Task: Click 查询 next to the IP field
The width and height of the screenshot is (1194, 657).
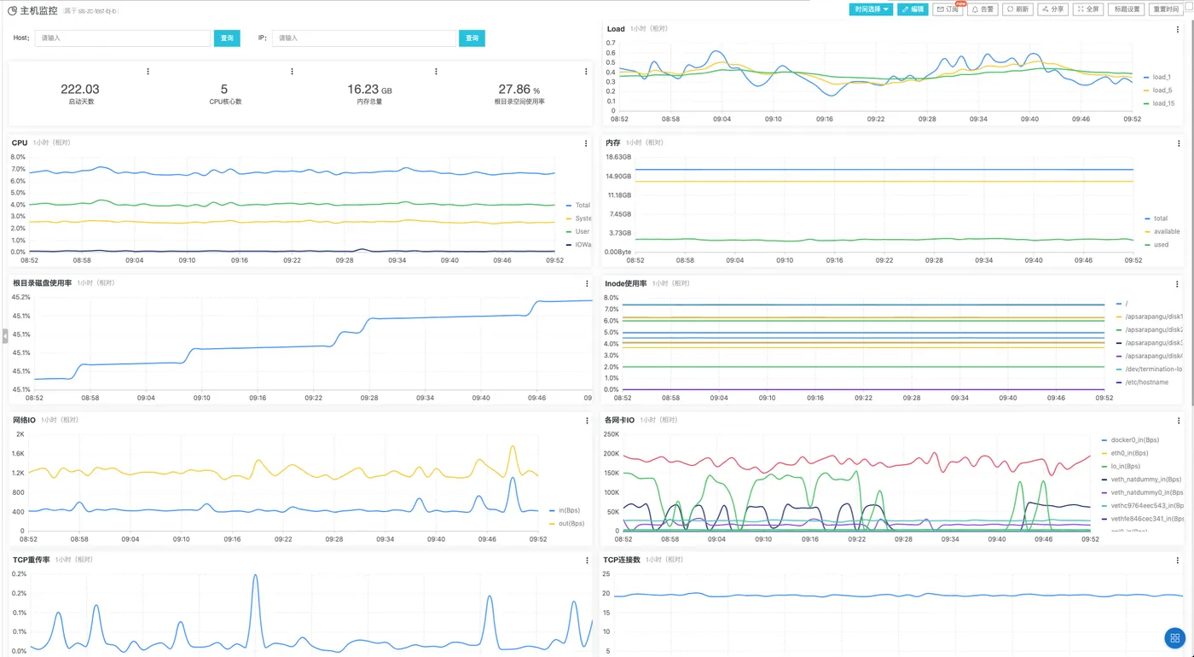Action: [472, 38]
